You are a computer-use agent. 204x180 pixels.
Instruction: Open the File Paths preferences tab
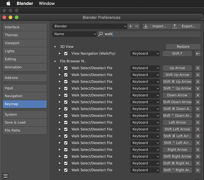25,130
